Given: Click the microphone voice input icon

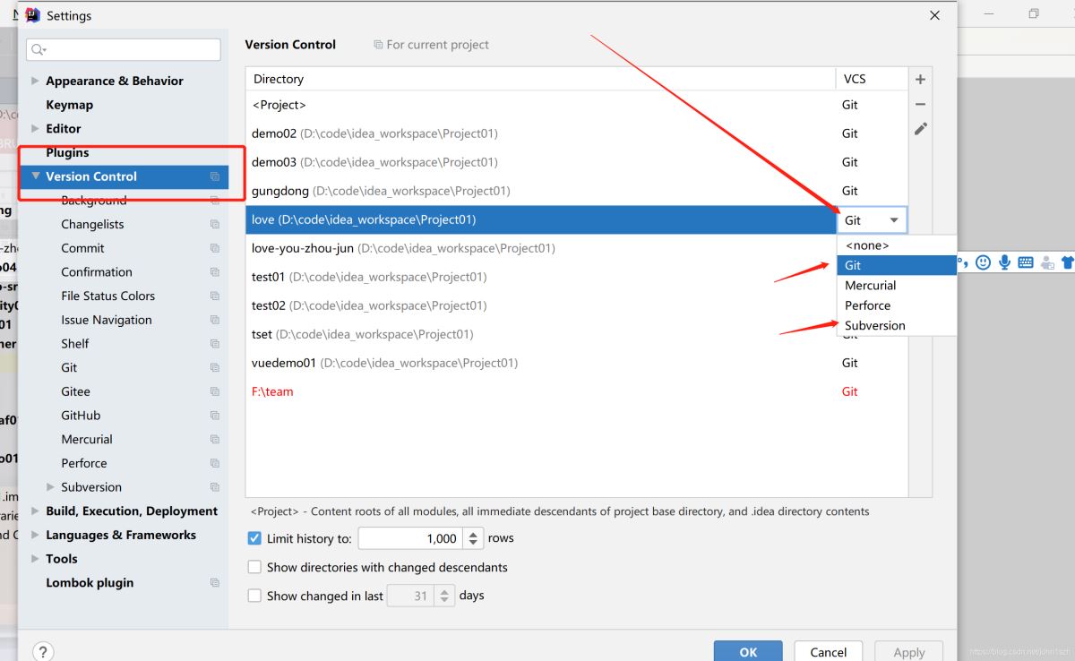Looking at the screenshot, I should pos(1005,262).
